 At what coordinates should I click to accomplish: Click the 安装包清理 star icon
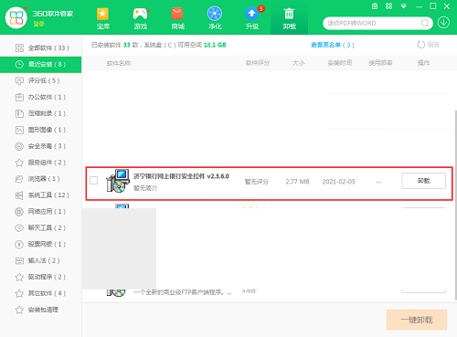19,310
